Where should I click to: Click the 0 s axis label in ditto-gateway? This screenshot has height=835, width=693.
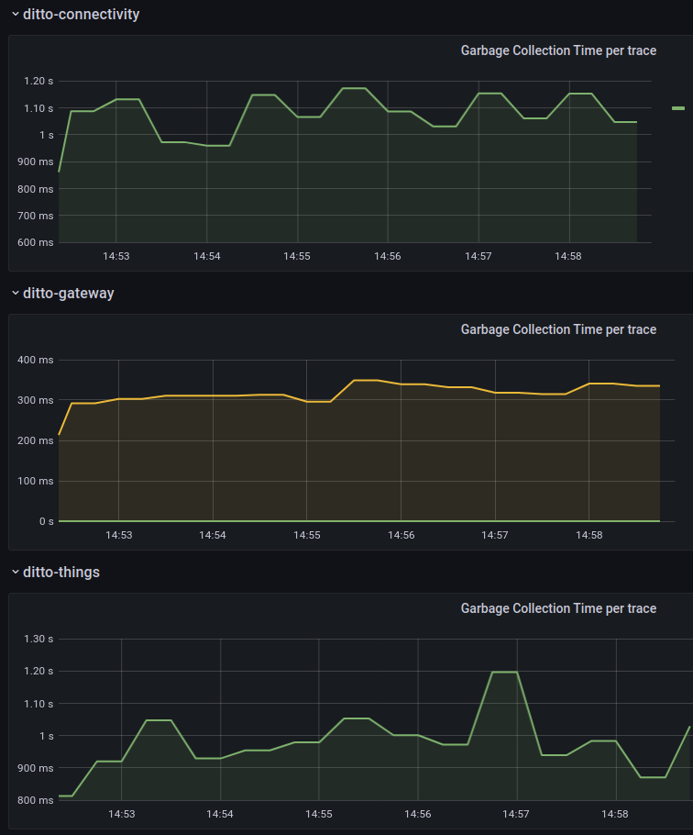click(x=46, y=521)
